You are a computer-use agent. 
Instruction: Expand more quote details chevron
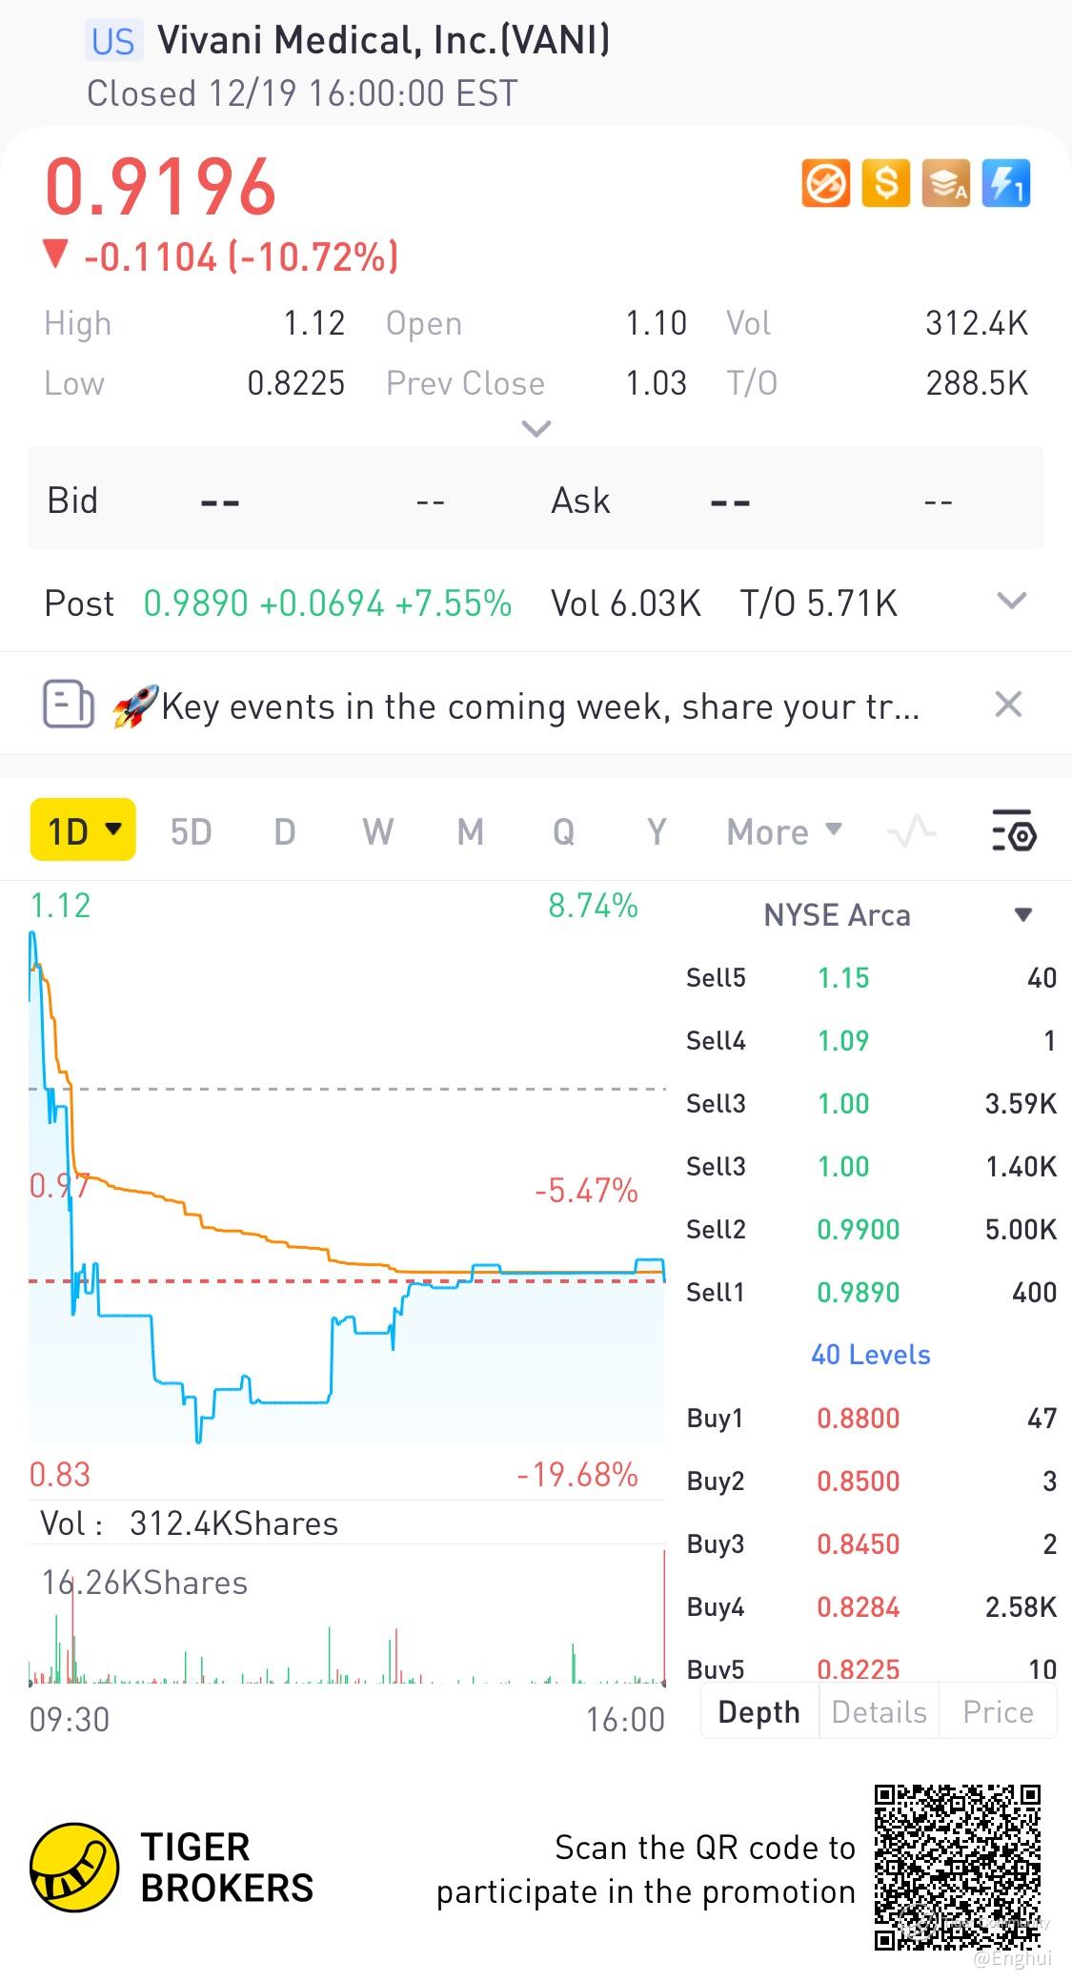tap(536, 429)
